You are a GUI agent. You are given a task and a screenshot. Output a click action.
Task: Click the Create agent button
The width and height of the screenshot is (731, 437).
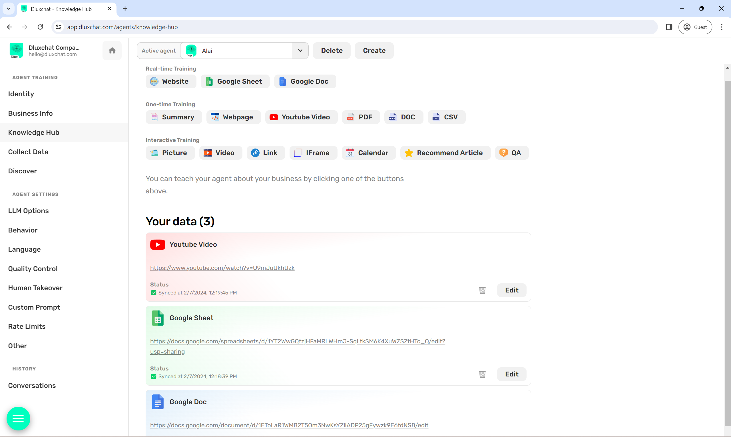374,51
